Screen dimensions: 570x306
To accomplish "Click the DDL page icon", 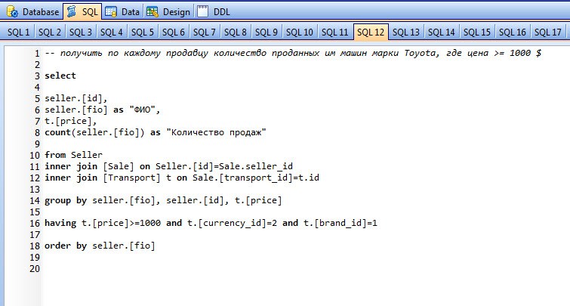I will 203,12.
